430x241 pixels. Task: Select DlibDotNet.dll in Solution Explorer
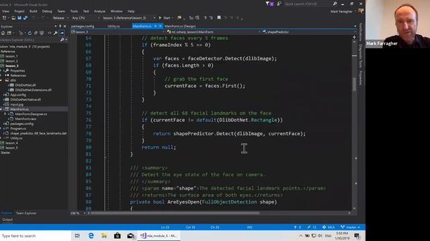[x=26, y=85]
